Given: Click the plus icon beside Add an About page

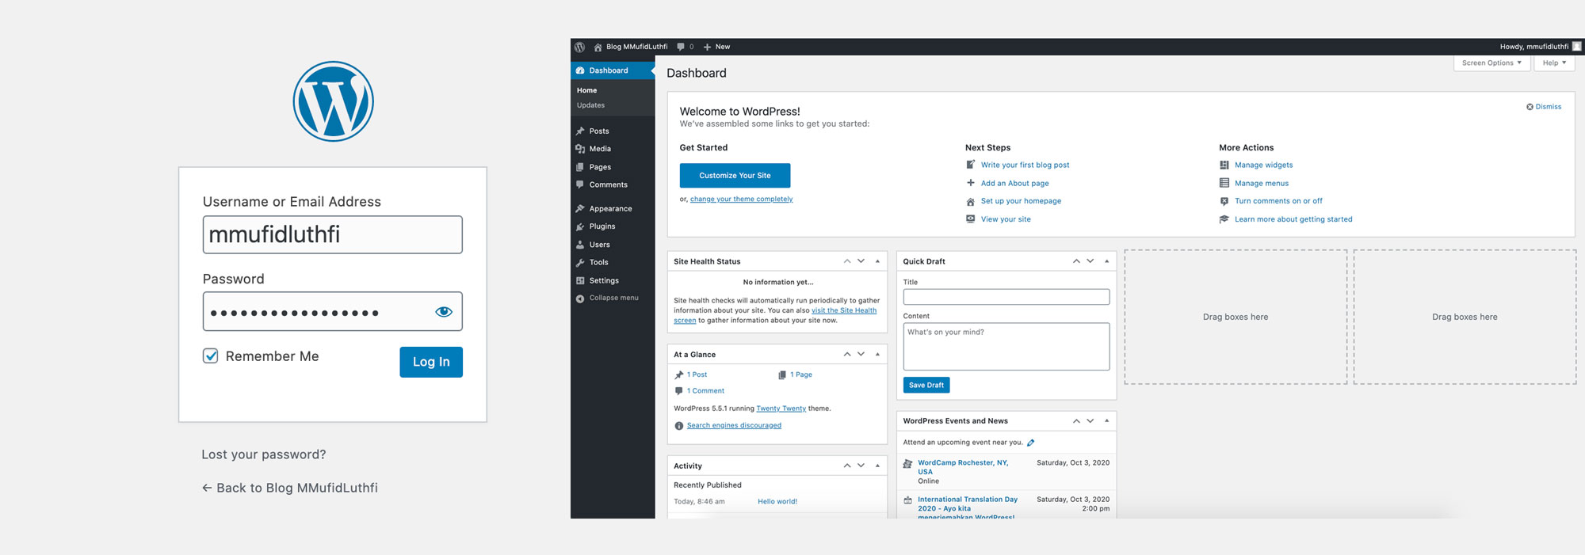Looking at the screenshot, I should (970, 183).
